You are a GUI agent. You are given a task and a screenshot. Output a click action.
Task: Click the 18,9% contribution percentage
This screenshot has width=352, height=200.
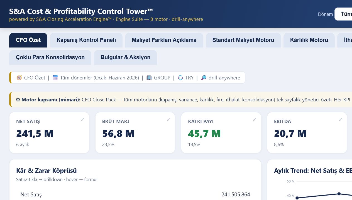(194, 144)
